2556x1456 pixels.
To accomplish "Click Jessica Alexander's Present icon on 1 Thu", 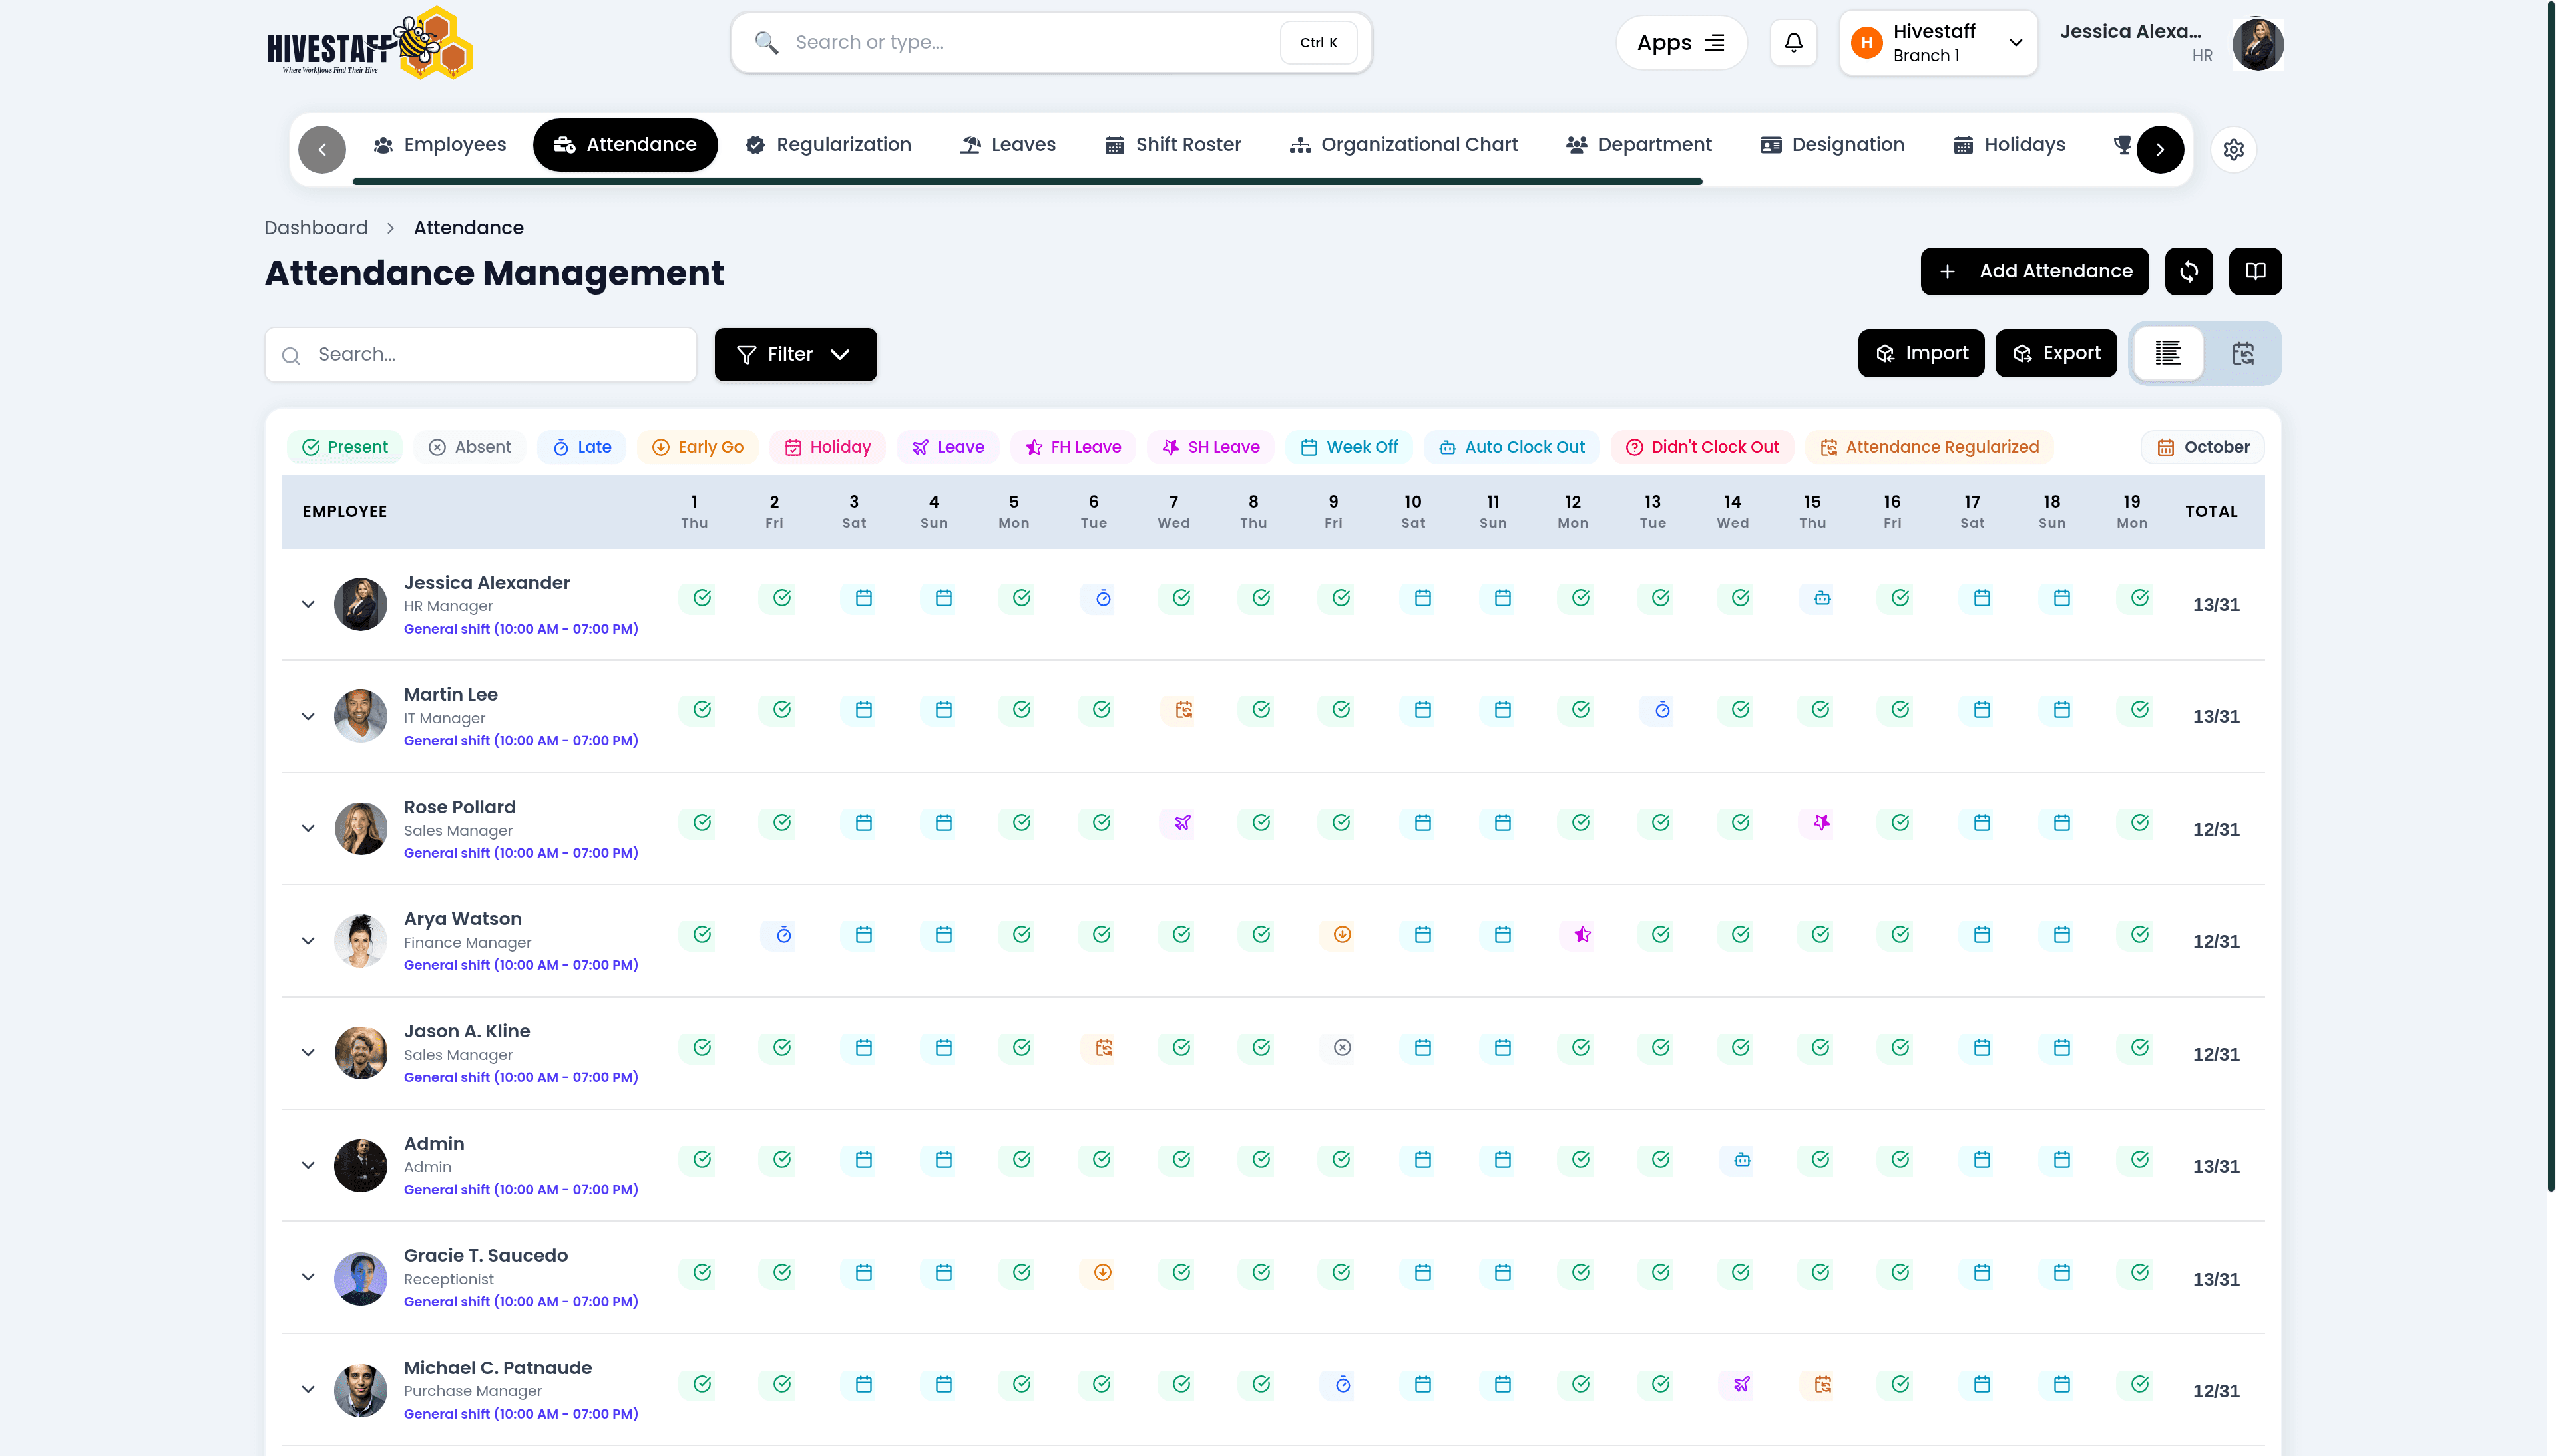I will click(702, 598).
